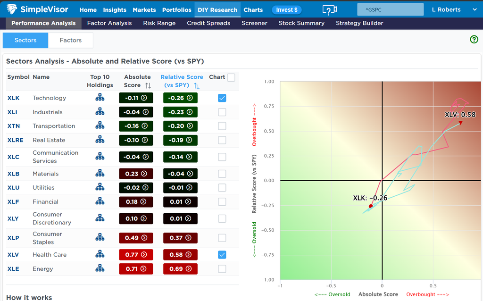Click the XLE symbol link
The height and width of the screenshot is (301, 483).
[13, 269]
